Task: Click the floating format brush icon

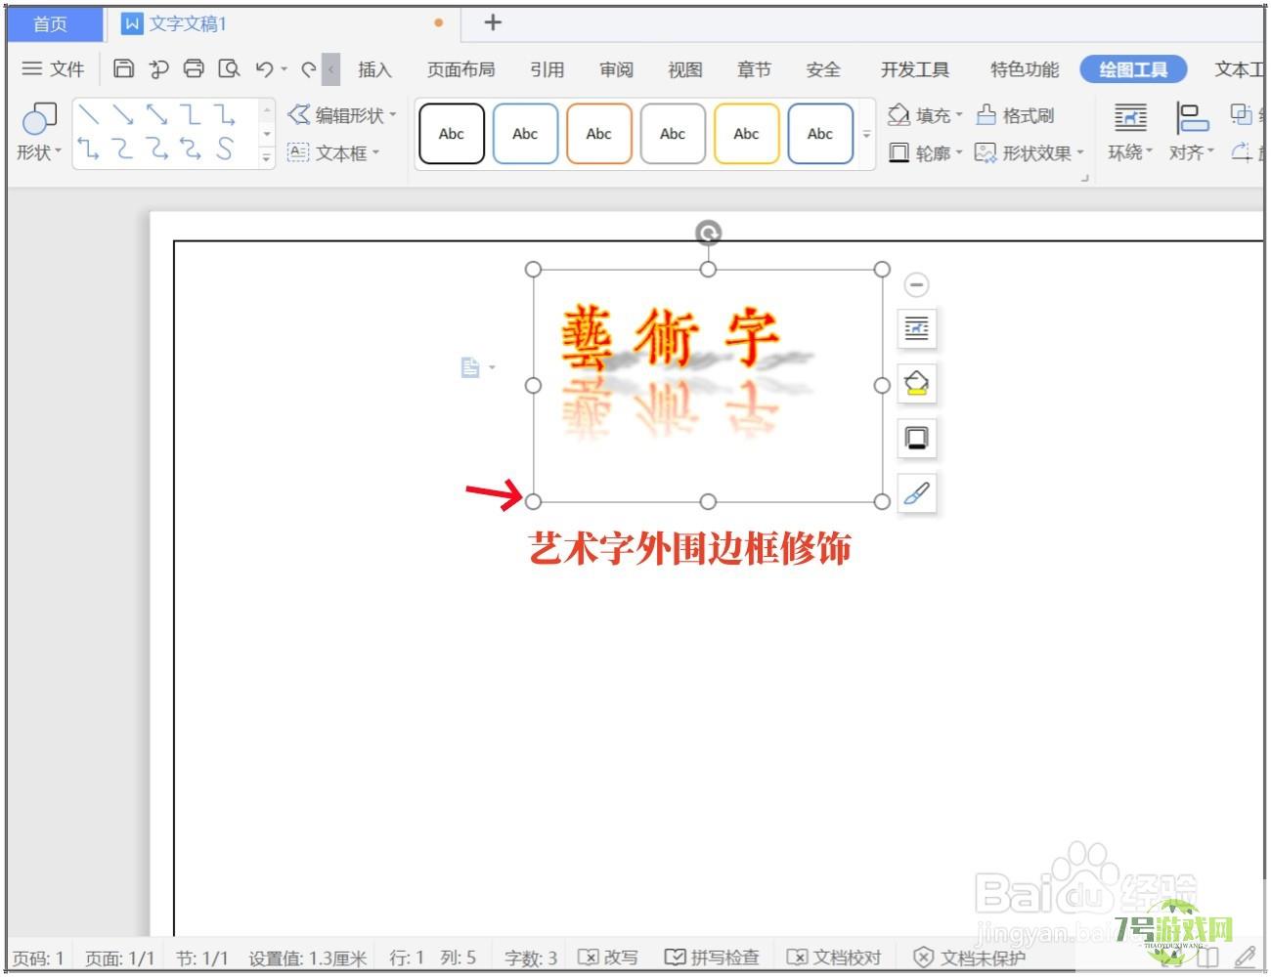Action: point(917,492)
